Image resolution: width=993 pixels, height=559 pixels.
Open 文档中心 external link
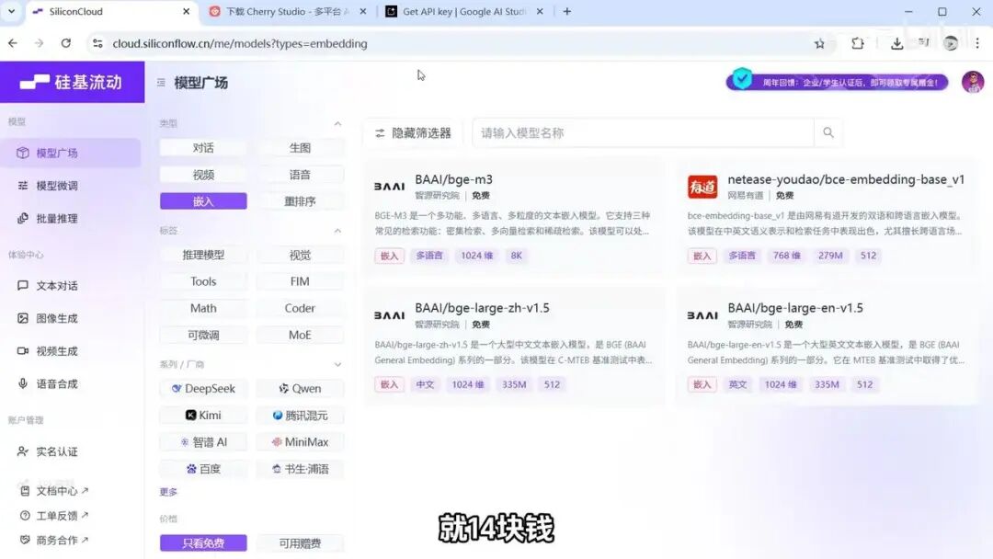[x=54, y=491]
